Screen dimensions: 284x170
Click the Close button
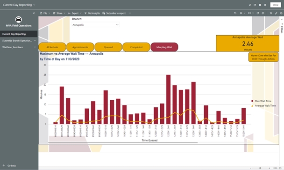[276, 5]
